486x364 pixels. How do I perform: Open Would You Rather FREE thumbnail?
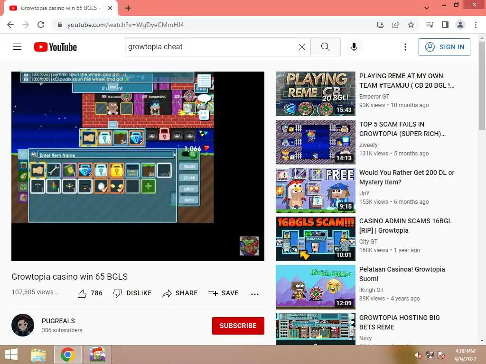point(316,191)
